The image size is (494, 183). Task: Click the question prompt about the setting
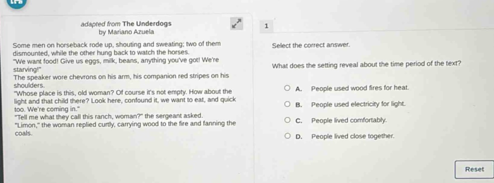click(x=367, y=65)
